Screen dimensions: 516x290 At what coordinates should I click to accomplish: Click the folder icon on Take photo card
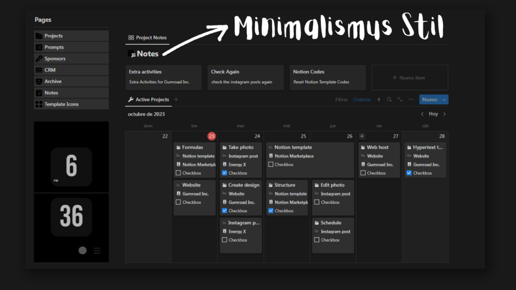click(x=224, y=148)
